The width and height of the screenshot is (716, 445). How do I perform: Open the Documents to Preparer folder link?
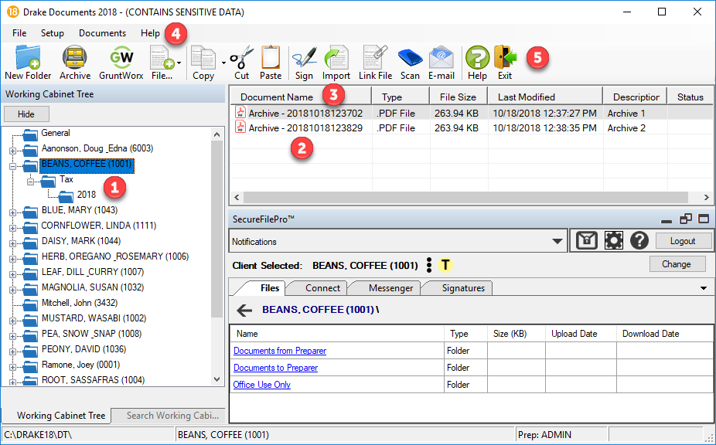[x=275, y=368]
